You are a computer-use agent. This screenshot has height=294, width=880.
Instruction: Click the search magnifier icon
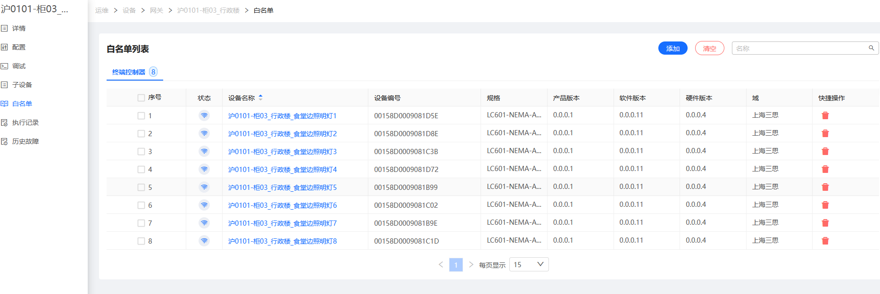tap(872, 48)
